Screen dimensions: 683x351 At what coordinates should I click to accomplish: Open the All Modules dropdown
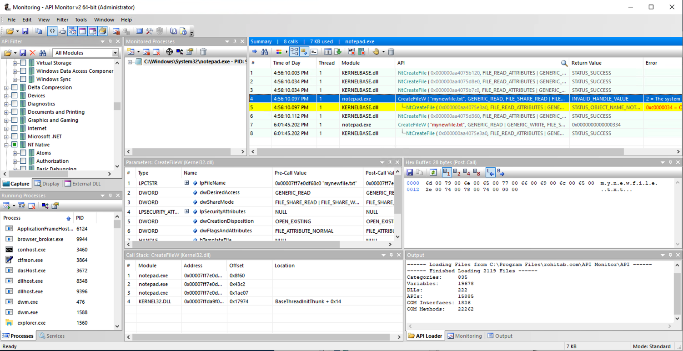(115, 53)
